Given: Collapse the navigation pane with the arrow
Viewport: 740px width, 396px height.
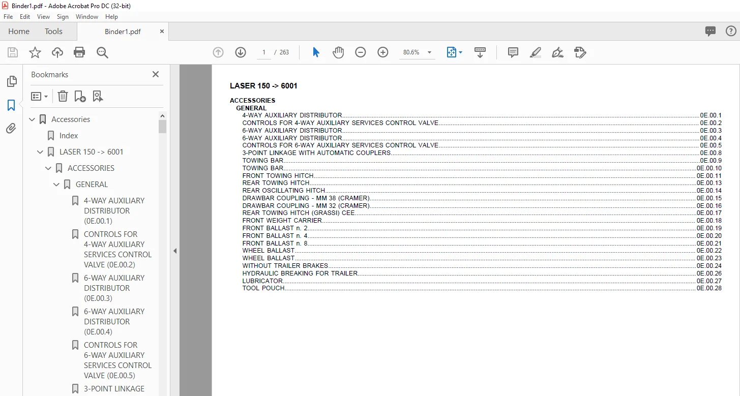Looking at the screenshot, I should click(x=175, y=251).
